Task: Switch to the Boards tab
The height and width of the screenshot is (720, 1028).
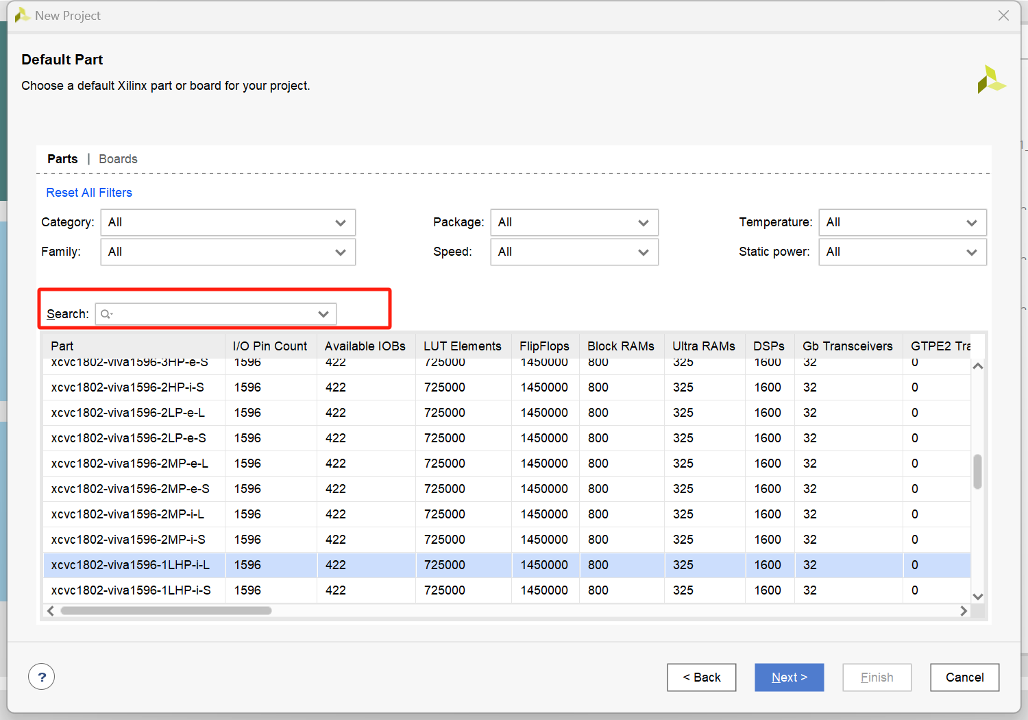Action: point(118,159)
